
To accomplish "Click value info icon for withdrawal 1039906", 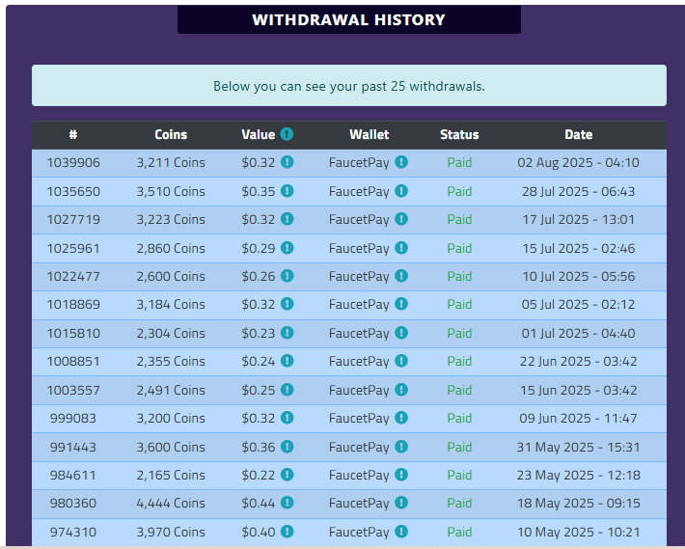I will 287,162.
